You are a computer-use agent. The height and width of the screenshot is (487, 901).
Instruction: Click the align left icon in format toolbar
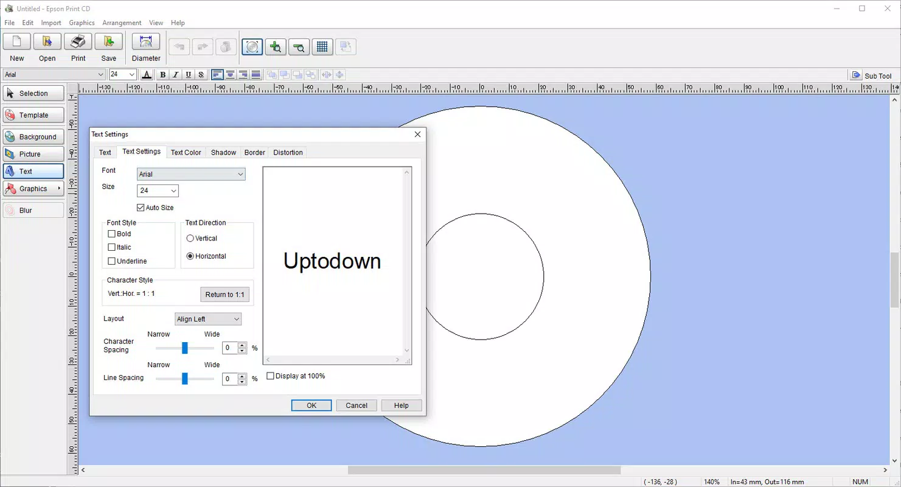click(x=217, y=75)
